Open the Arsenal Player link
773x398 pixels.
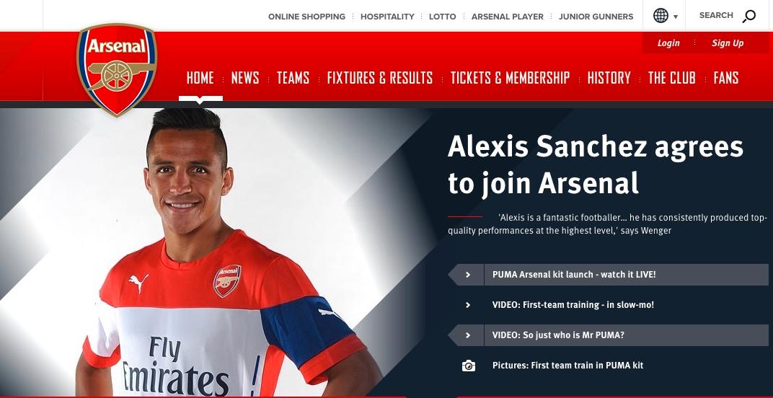(508, 17)
